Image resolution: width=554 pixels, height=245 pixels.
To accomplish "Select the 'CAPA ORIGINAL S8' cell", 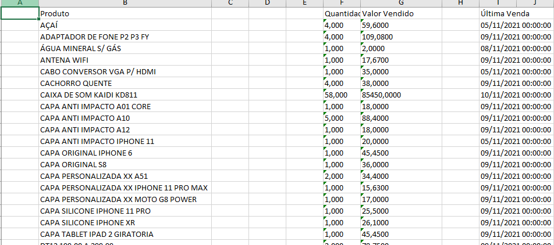I will (x=126, y=165).
